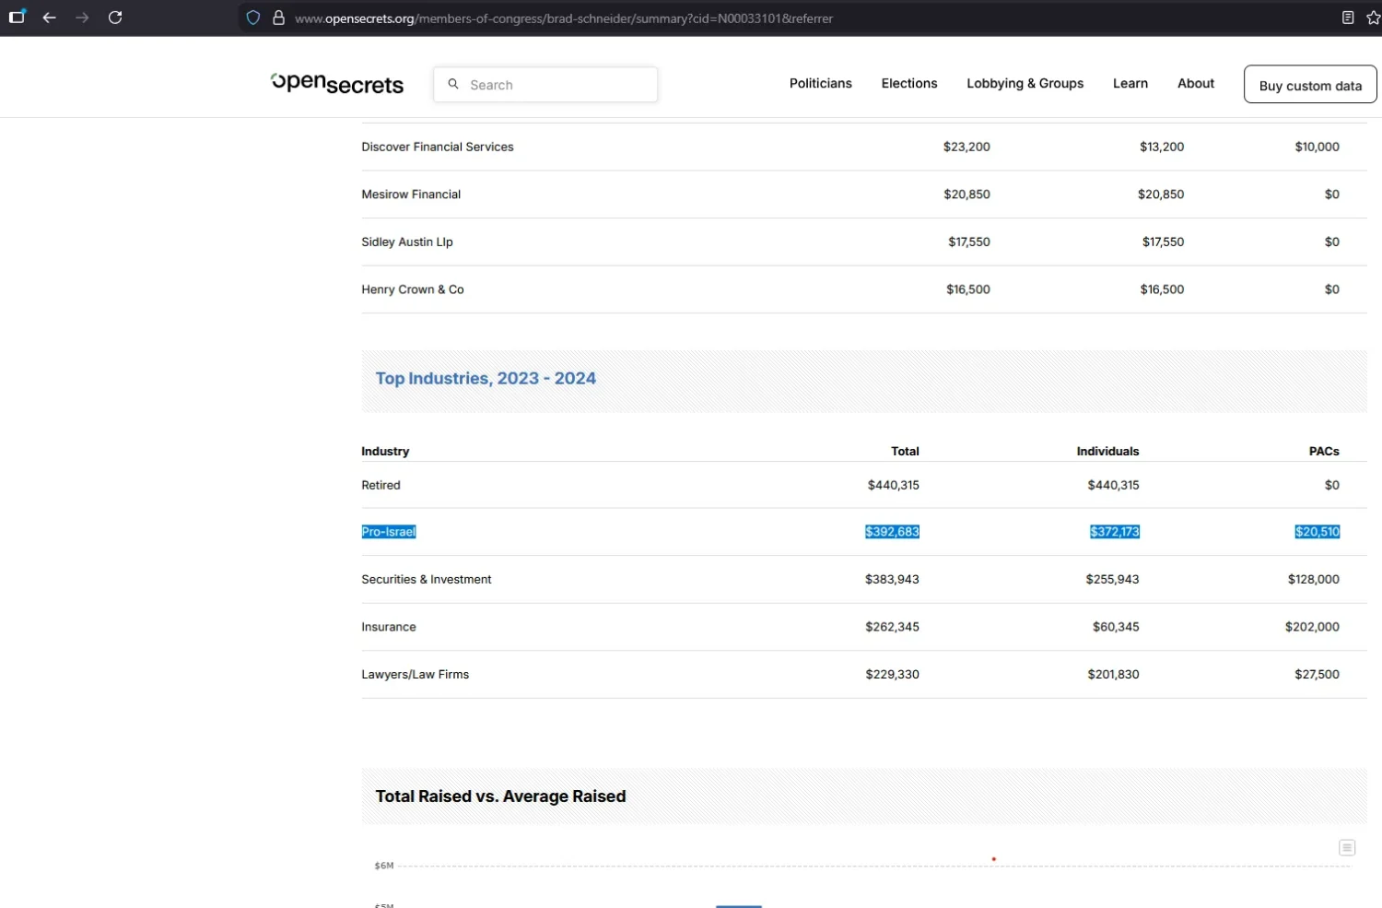Click the Retired industry row label
Image resolution: width=1382 pixels, height=908 pixels.
coord(381,485)
